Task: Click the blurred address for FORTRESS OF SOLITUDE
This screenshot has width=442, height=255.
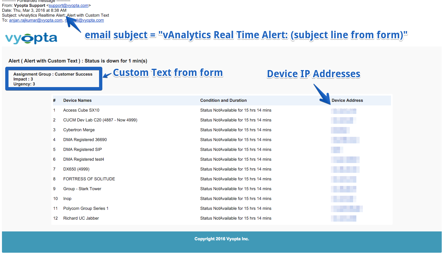Action: click(344, 179)
